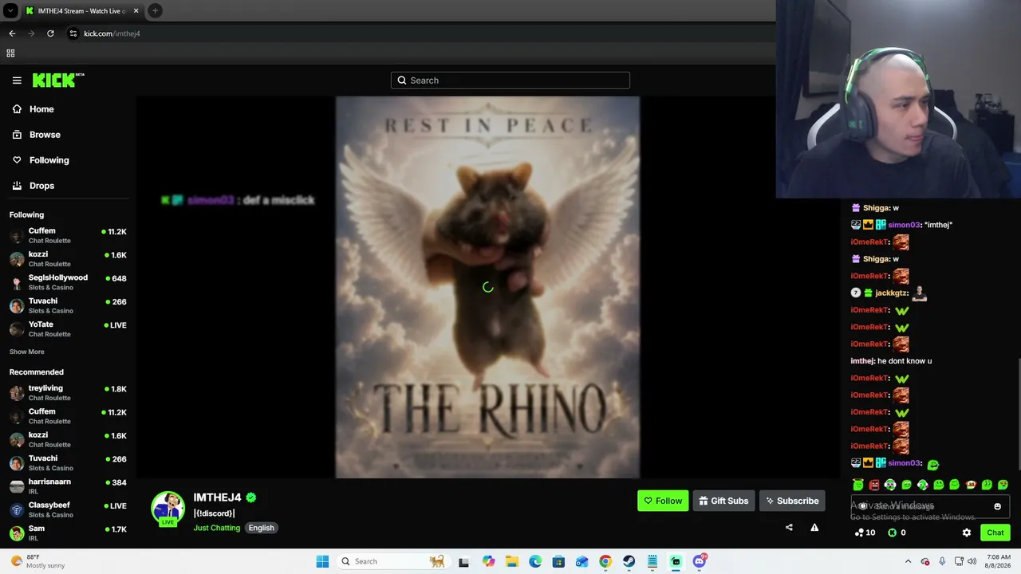
Task: Close the IMTHEJ4 Stream tab
Action: (136, 11)
